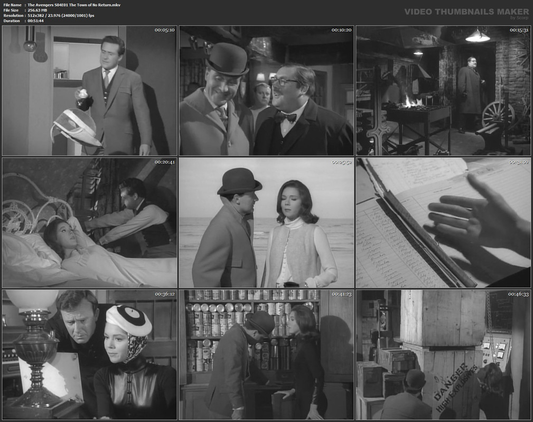This screenshot has width=533, height=422.
Task: Click the 'File Name' label
Action: (13, 5)
